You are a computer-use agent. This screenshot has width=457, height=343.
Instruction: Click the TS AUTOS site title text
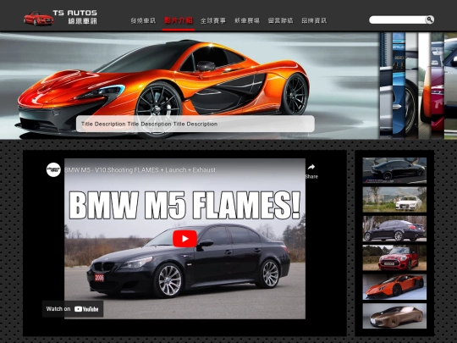tap(75, 13)
